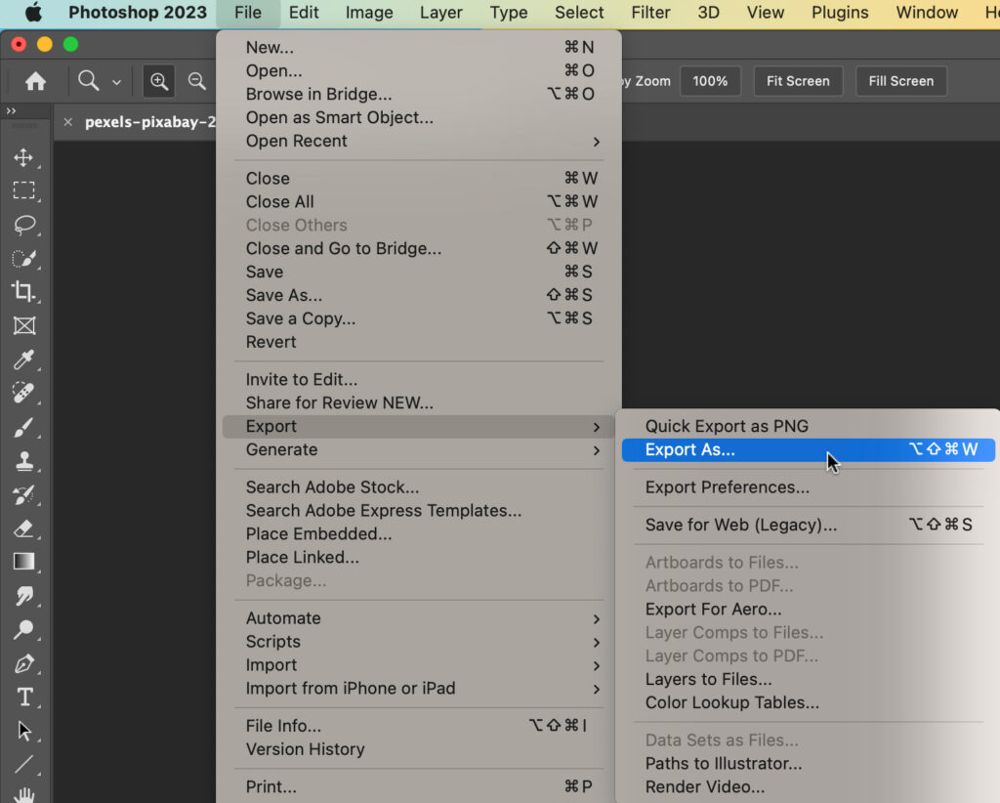Choose Browse in Bridge...
The width and height of the screenshot is (1000, 803).
coord(419,95)
